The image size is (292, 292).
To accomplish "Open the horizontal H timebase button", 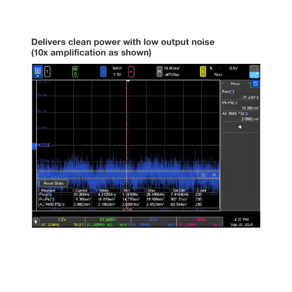I will [x=160, y=72].
